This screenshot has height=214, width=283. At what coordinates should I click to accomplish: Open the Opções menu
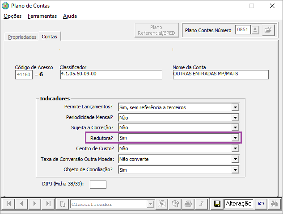click(13, 16)
